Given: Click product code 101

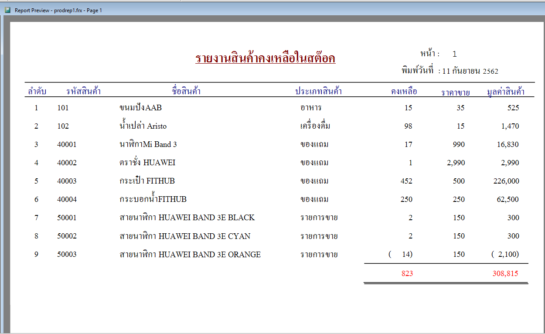Looking at the screenshot, I should [63, 108].
